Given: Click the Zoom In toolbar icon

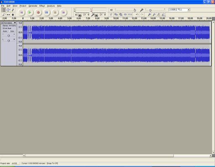Looking at the screenshot, I should click(149, 15).
